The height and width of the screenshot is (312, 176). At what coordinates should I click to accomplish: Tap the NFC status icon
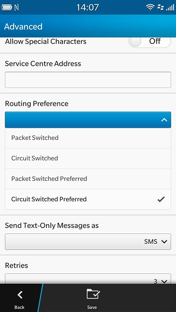17,8
